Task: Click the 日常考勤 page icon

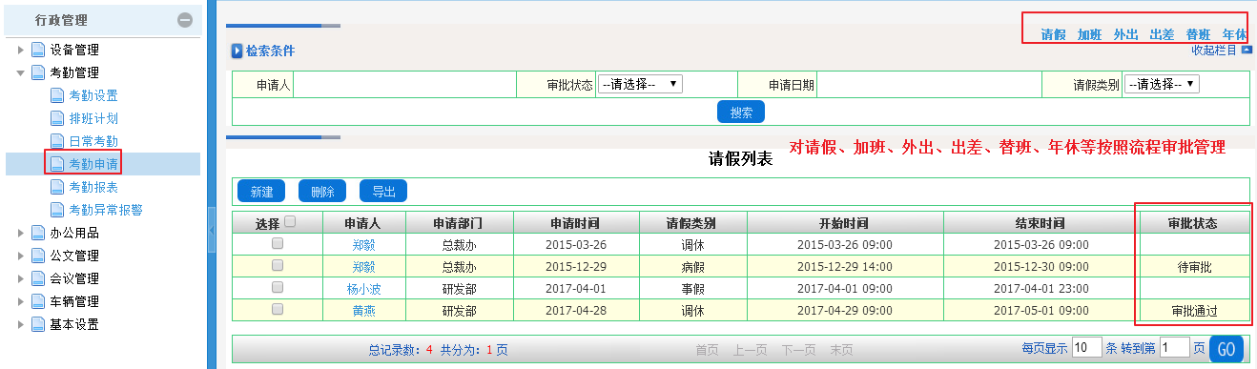Action: tap(57, 141)
